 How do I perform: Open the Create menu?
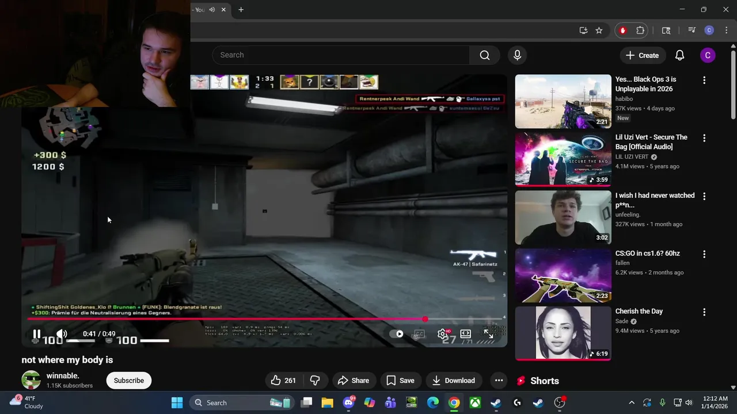[642, 55]
